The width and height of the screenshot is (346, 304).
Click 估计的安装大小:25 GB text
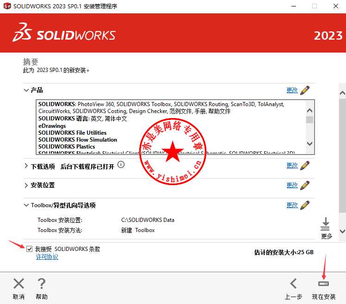[x=284, y=252]
